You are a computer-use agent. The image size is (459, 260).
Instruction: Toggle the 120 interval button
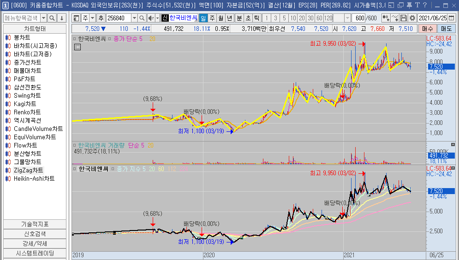[328, 18]
